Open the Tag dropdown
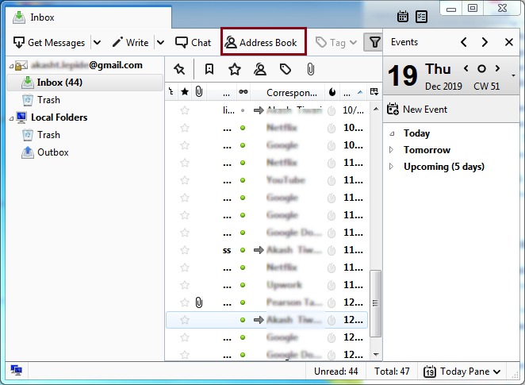This screenshot has width=525, height=385. 336,43
